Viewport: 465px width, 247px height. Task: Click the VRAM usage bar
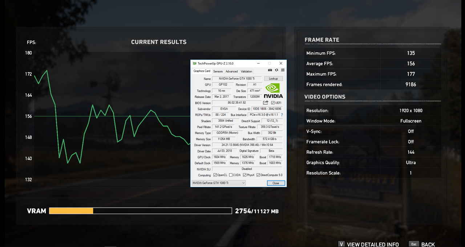tap(140, 211)
